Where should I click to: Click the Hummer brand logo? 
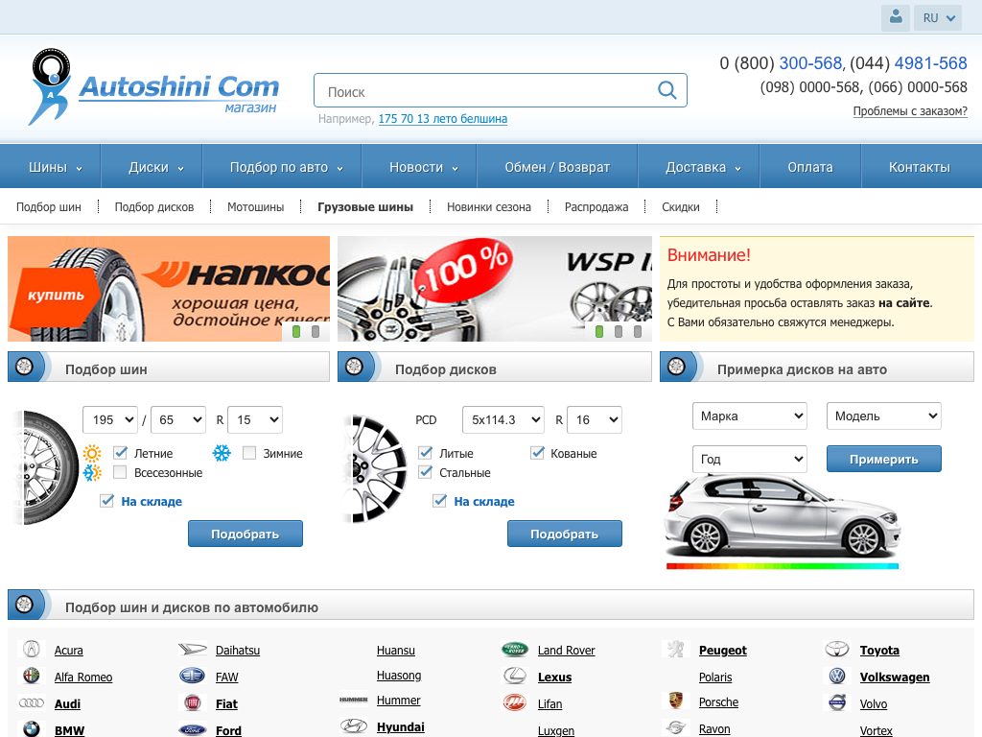point(353,700)
